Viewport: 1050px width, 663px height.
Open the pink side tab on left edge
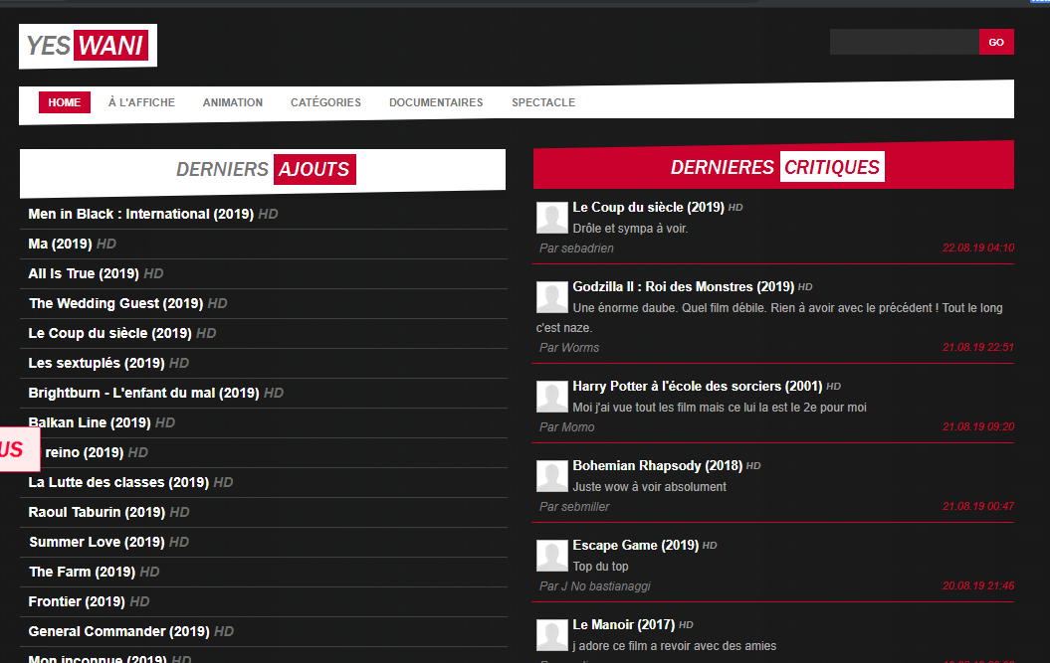[x=20, y=449]
